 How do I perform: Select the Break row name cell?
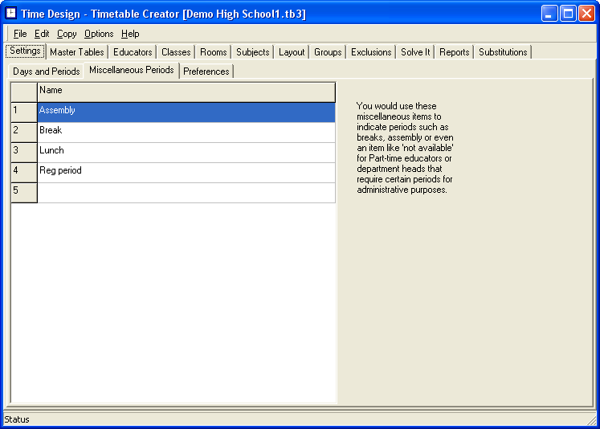[x=186, y=131]
